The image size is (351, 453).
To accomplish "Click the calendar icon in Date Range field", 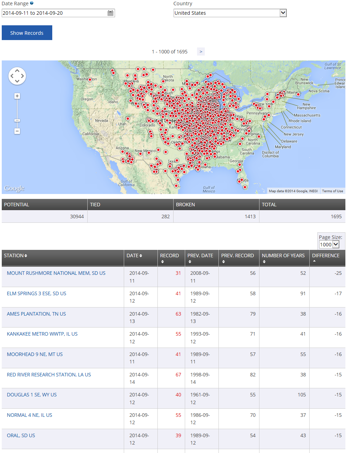I will click(x=110, y=13).
